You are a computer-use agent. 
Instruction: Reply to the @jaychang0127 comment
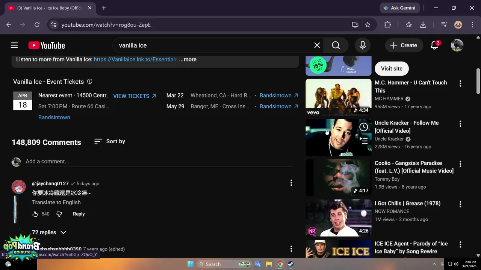79,214
